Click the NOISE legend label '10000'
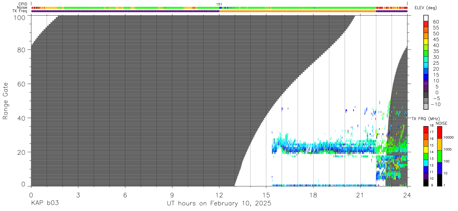The width and height of the screenshot is (458, 211). [x=449, y=138]
